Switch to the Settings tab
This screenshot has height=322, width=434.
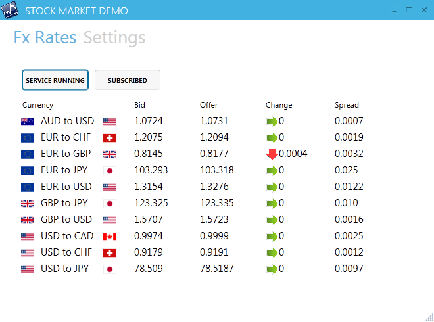point(114,37)
